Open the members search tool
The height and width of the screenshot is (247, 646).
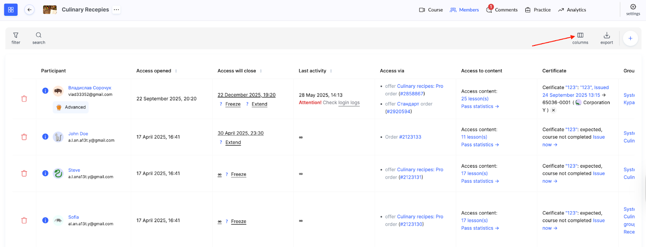pyautogui.click(x=39, y=38)
